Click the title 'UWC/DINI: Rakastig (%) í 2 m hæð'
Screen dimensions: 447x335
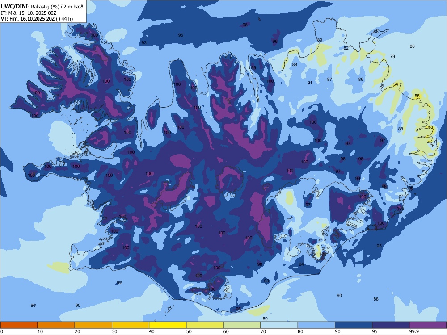[x=42, y=6]
